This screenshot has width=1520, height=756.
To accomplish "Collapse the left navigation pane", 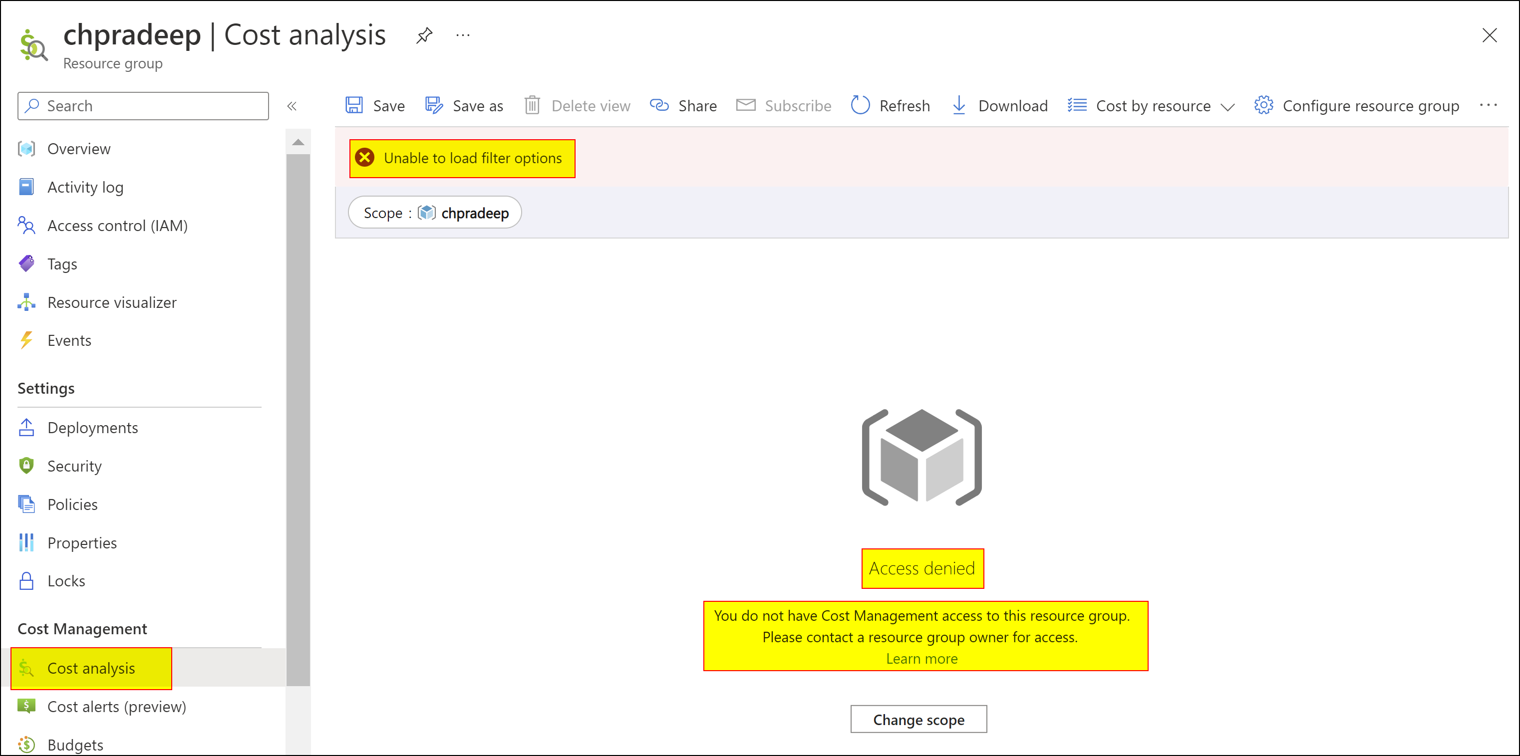I will (293, 106).
